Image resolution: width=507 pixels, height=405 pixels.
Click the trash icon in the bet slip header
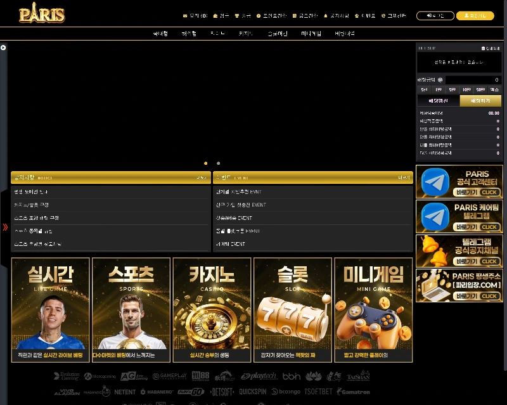tap(484, 48)
